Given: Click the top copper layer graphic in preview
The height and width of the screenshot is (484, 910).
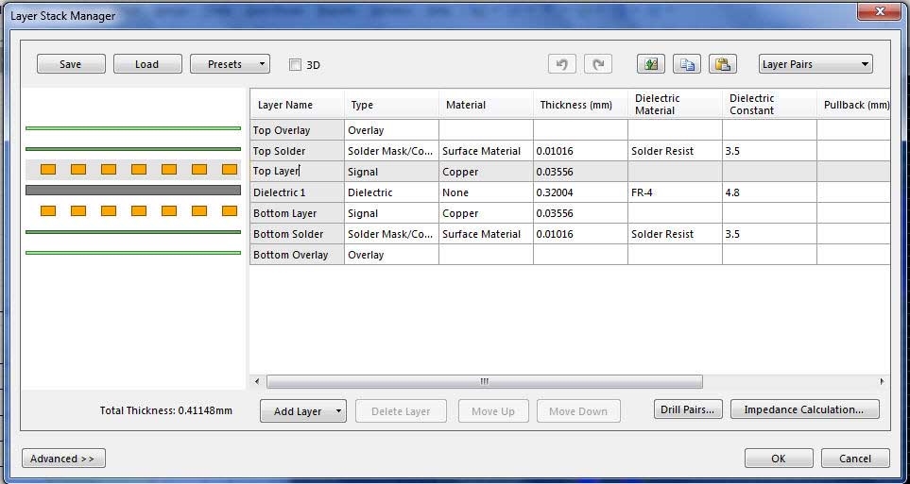Looking at the screenshot, I should tap(132, 170).
